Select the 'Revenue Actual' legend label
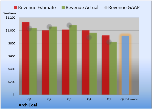152x109 pixels. [82, 7]
